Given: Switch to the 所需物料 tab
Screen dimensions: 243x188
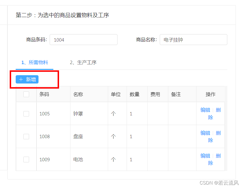Looking at the screenshot, I should coord(35,62).
